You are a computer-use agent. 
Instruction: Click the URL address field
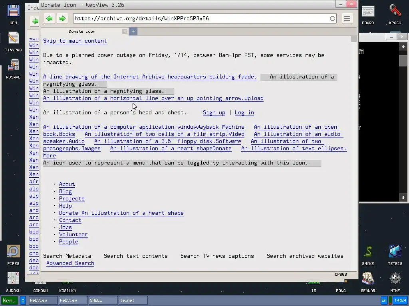pyautogui.click(x=202, y=18)
